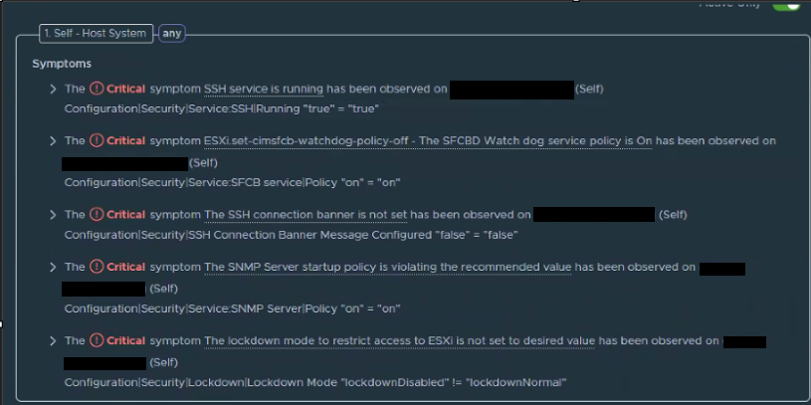Click the 'any' condition badge
This screenshot has height=405, width=811.
[x=172, y=34]
